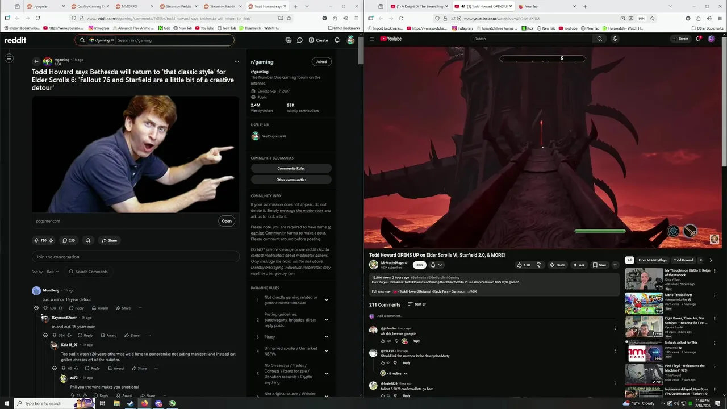The width and height of the screenshot is (727, 409).
Task: Expand rule 2 Posting guidelines
Action: click(326, 319)
